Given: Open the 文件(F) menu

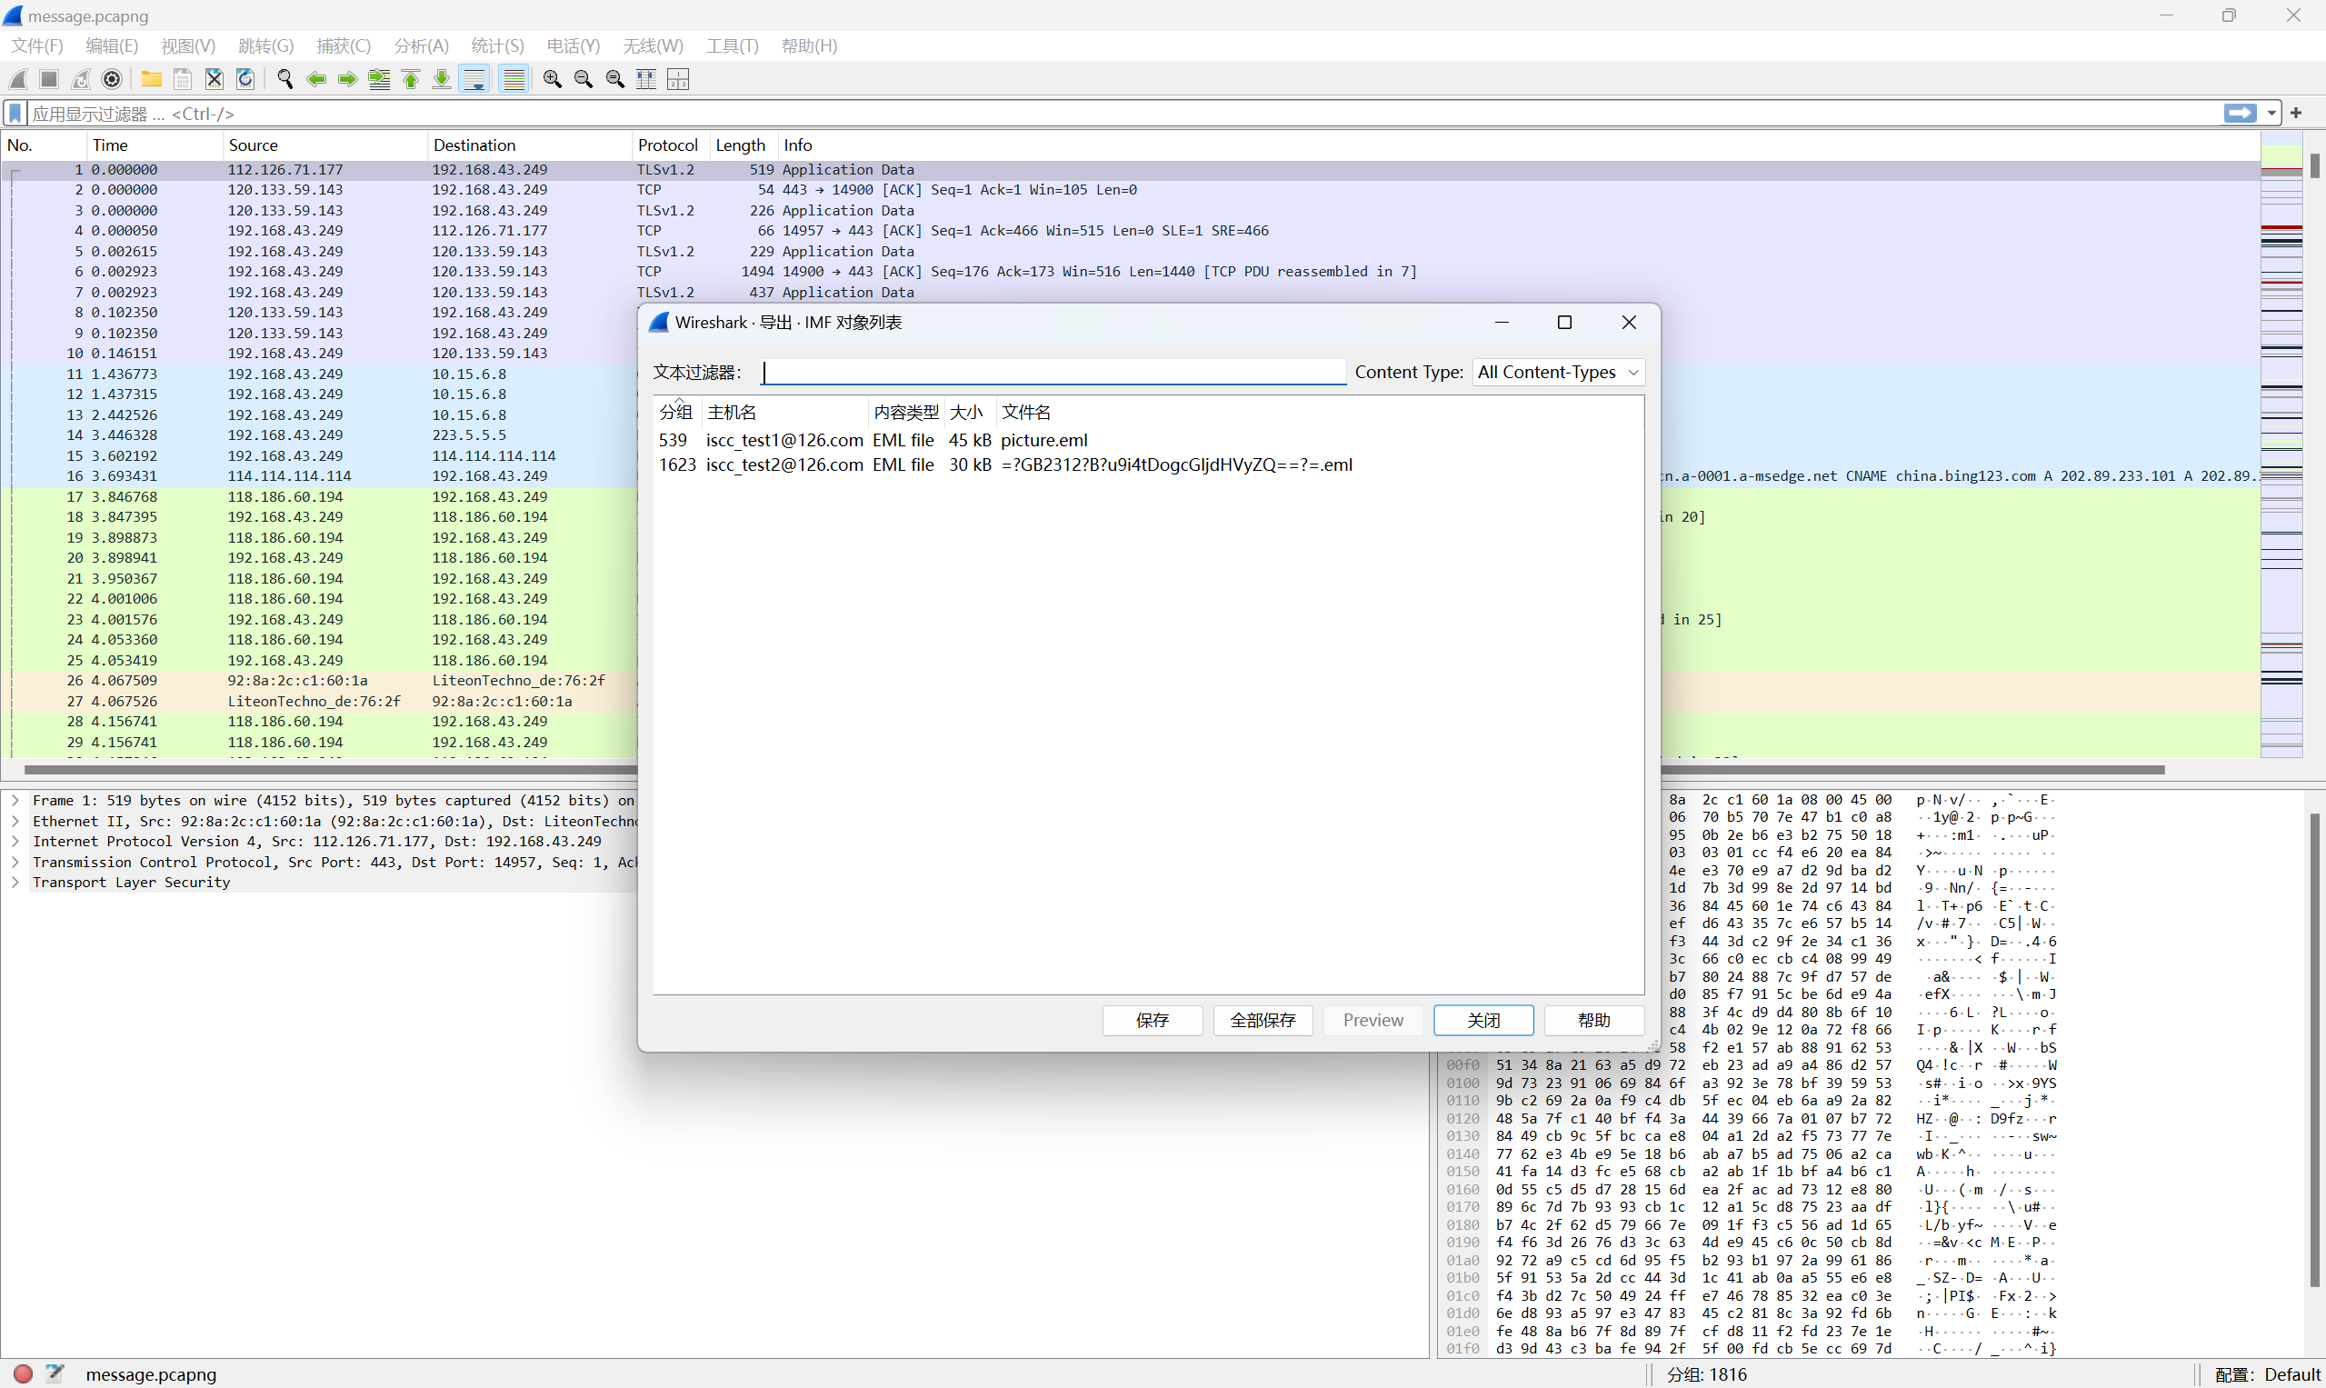Looking at the screenshot, I should [x=36, y=45].
